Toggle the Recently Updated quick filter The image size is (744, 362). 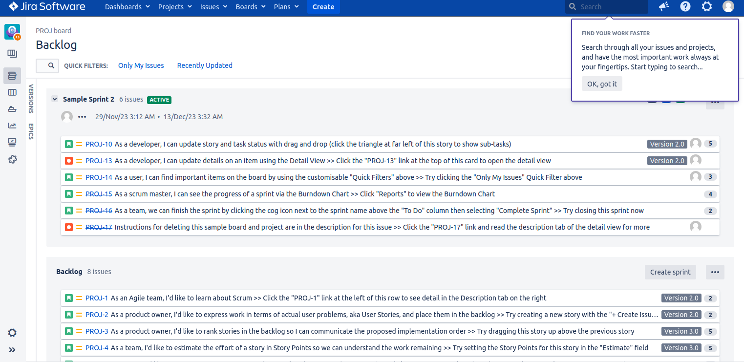205,65
